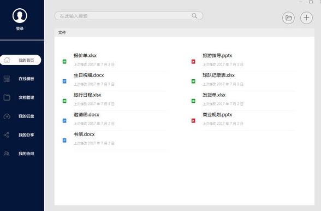Click the user avatar icon
The height and width of the screenshot is (211, 321).
pos(20,16)
